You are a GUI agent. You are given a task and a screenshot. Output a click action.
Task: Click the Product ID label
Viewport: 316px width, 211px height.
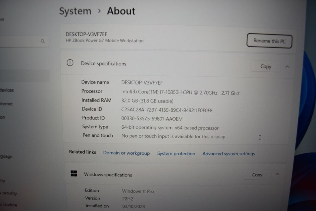[x=93, y=118]
